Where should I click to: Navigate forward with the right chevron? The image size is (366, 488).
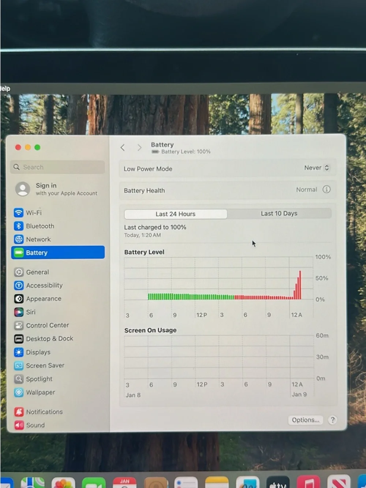coord(139,148)
